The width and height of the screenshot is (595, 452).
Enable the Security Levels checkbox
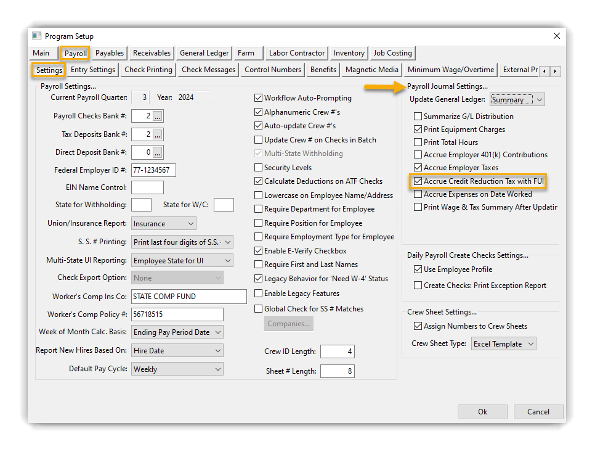click(x=259, y=168)
